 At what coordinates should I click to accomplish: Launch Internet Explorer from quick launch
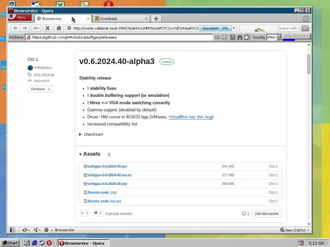tap(34, 243)
